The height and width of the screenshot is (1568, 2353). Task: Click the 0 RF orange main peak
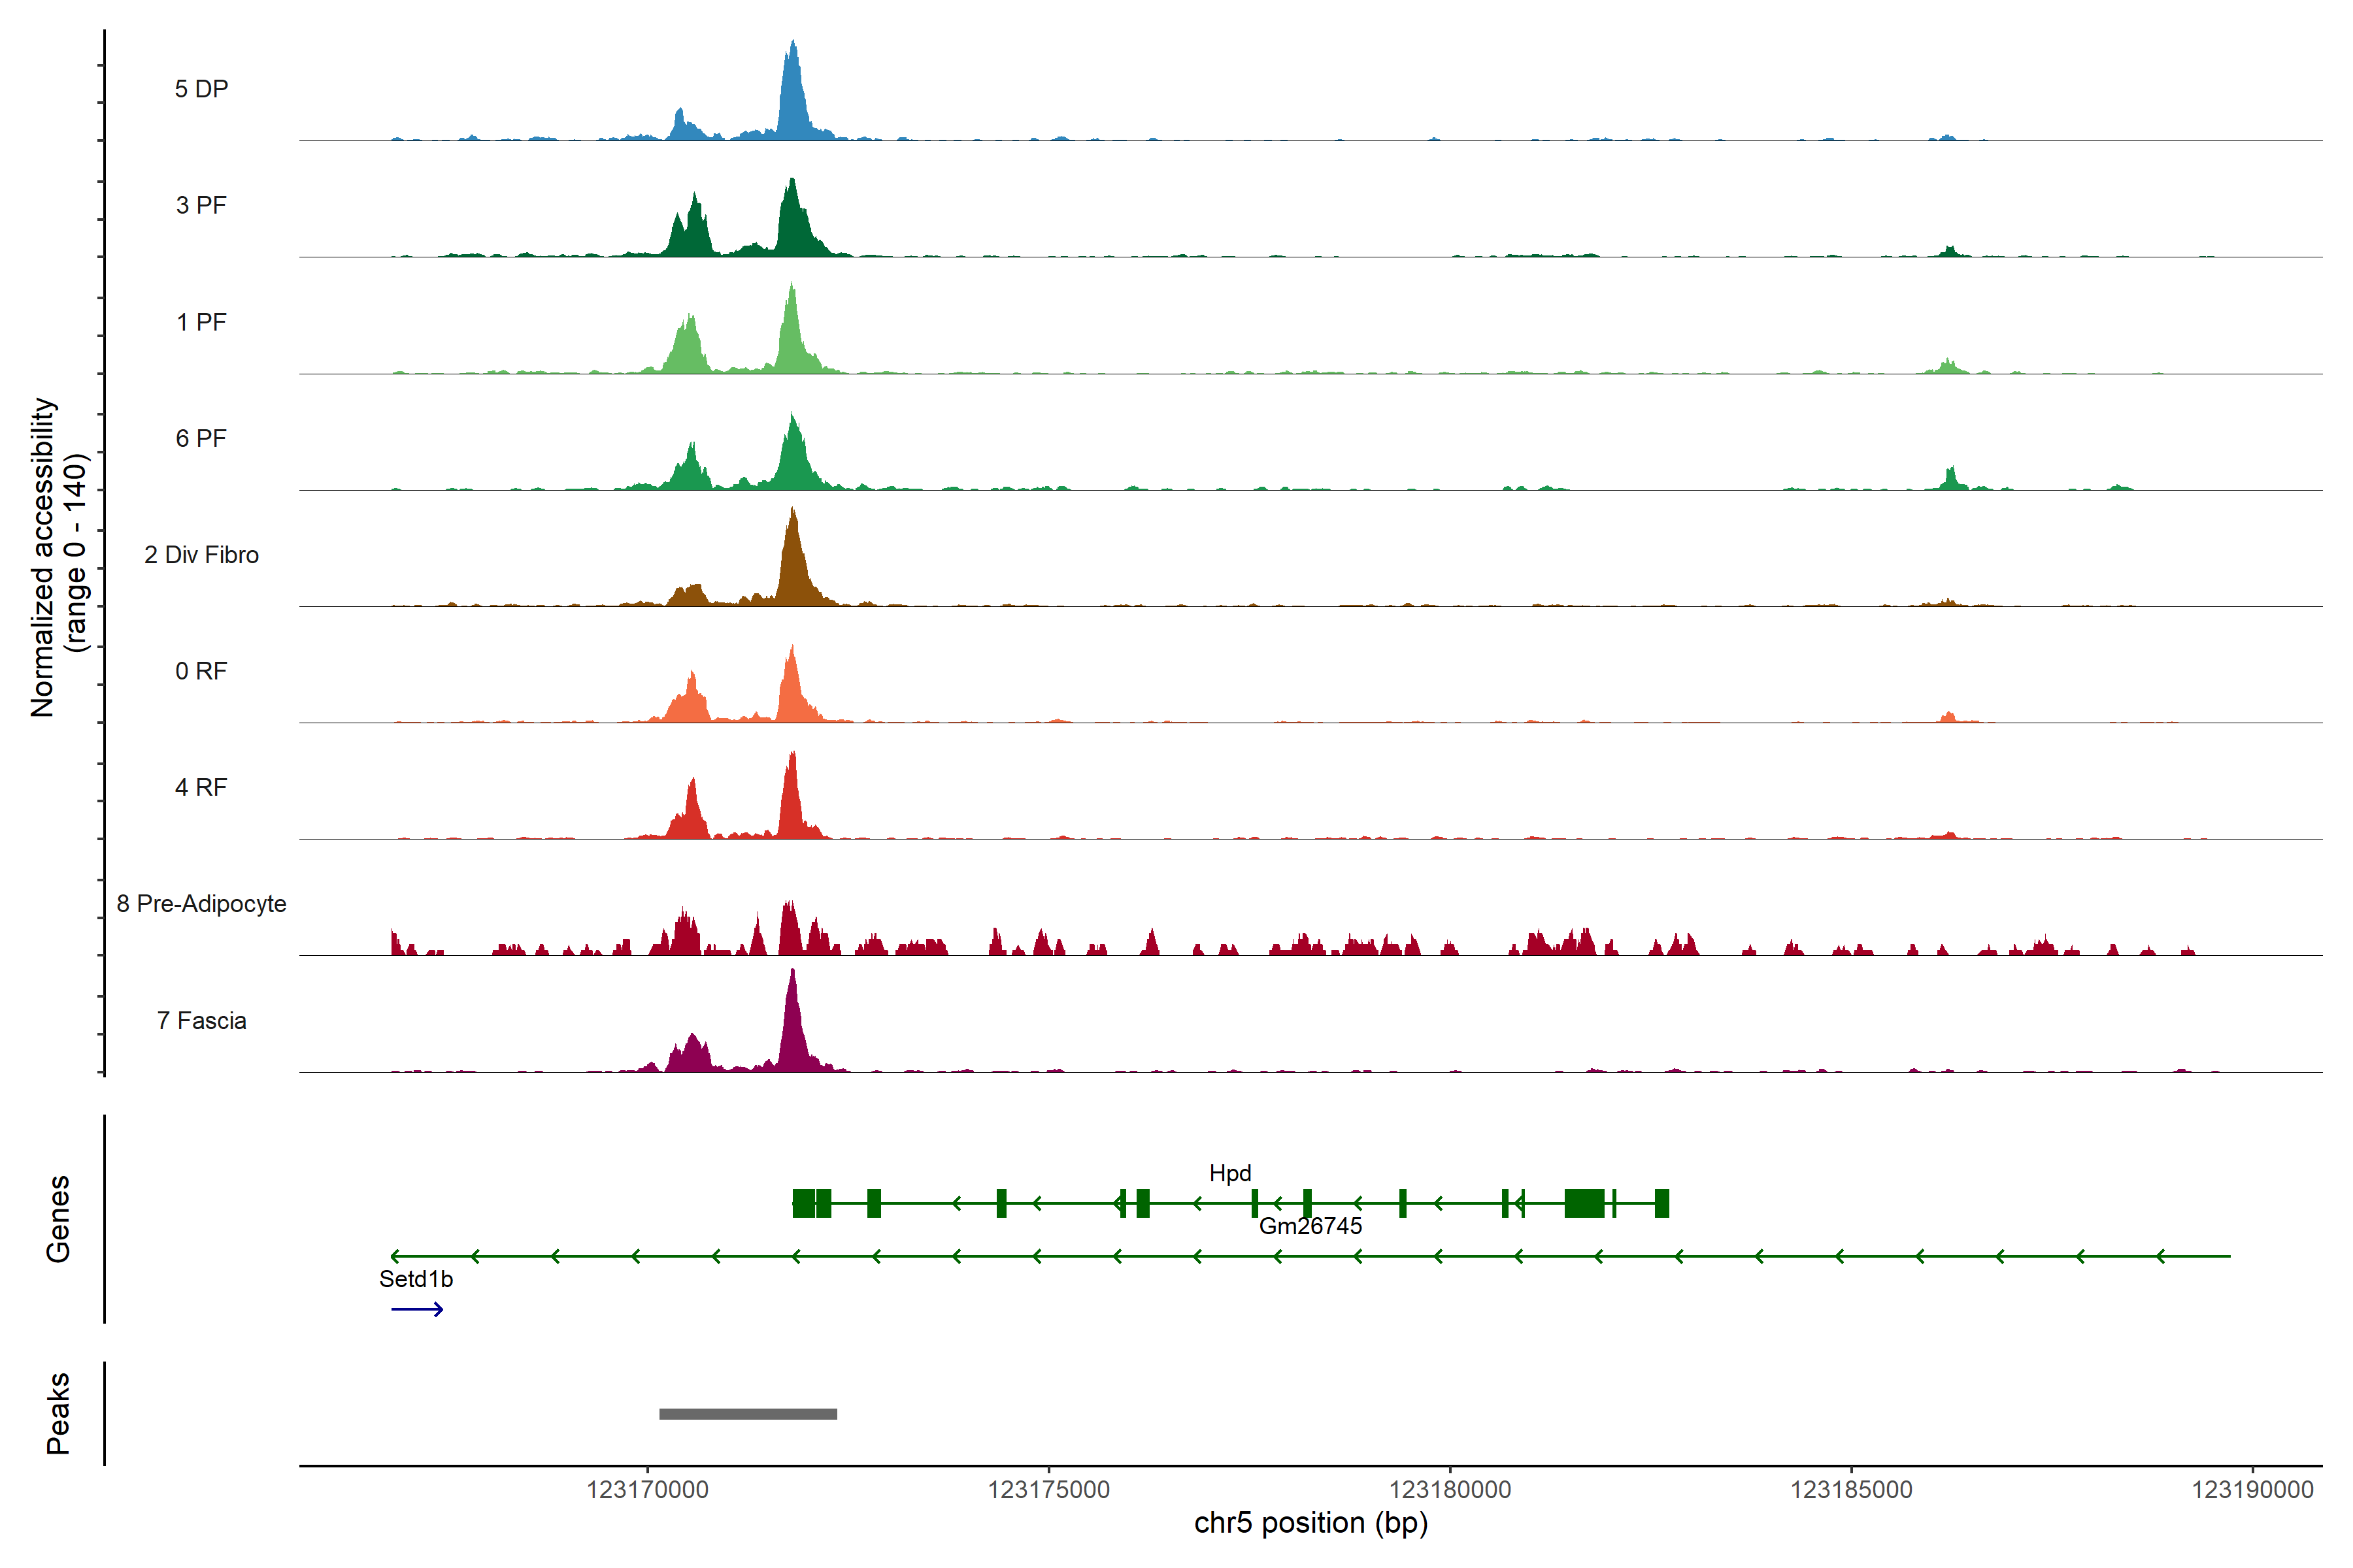point(792,690)
